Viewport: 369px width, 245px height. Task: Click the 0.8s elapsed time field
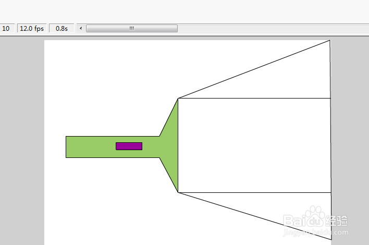click(x=62, y=29)
